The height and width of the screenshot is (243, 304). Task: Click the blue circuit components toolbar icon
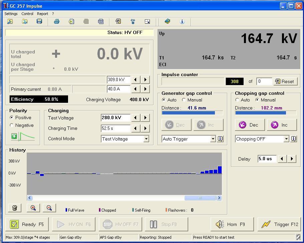[x=133, y=21]
